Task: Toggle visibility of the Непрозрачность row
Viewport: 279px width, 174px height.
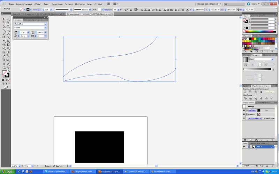Action: click(x=244, y=118)
